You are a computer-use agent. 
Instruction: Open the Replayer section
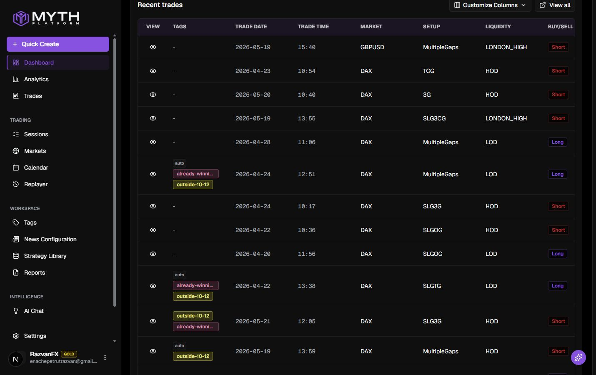click(x=58, y=184)
